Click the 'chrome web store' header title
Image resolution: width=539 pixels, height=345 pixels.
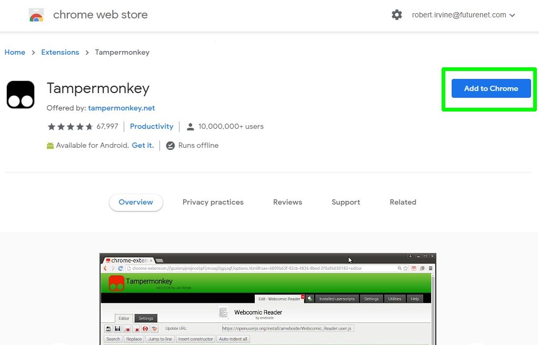point(101,15)
